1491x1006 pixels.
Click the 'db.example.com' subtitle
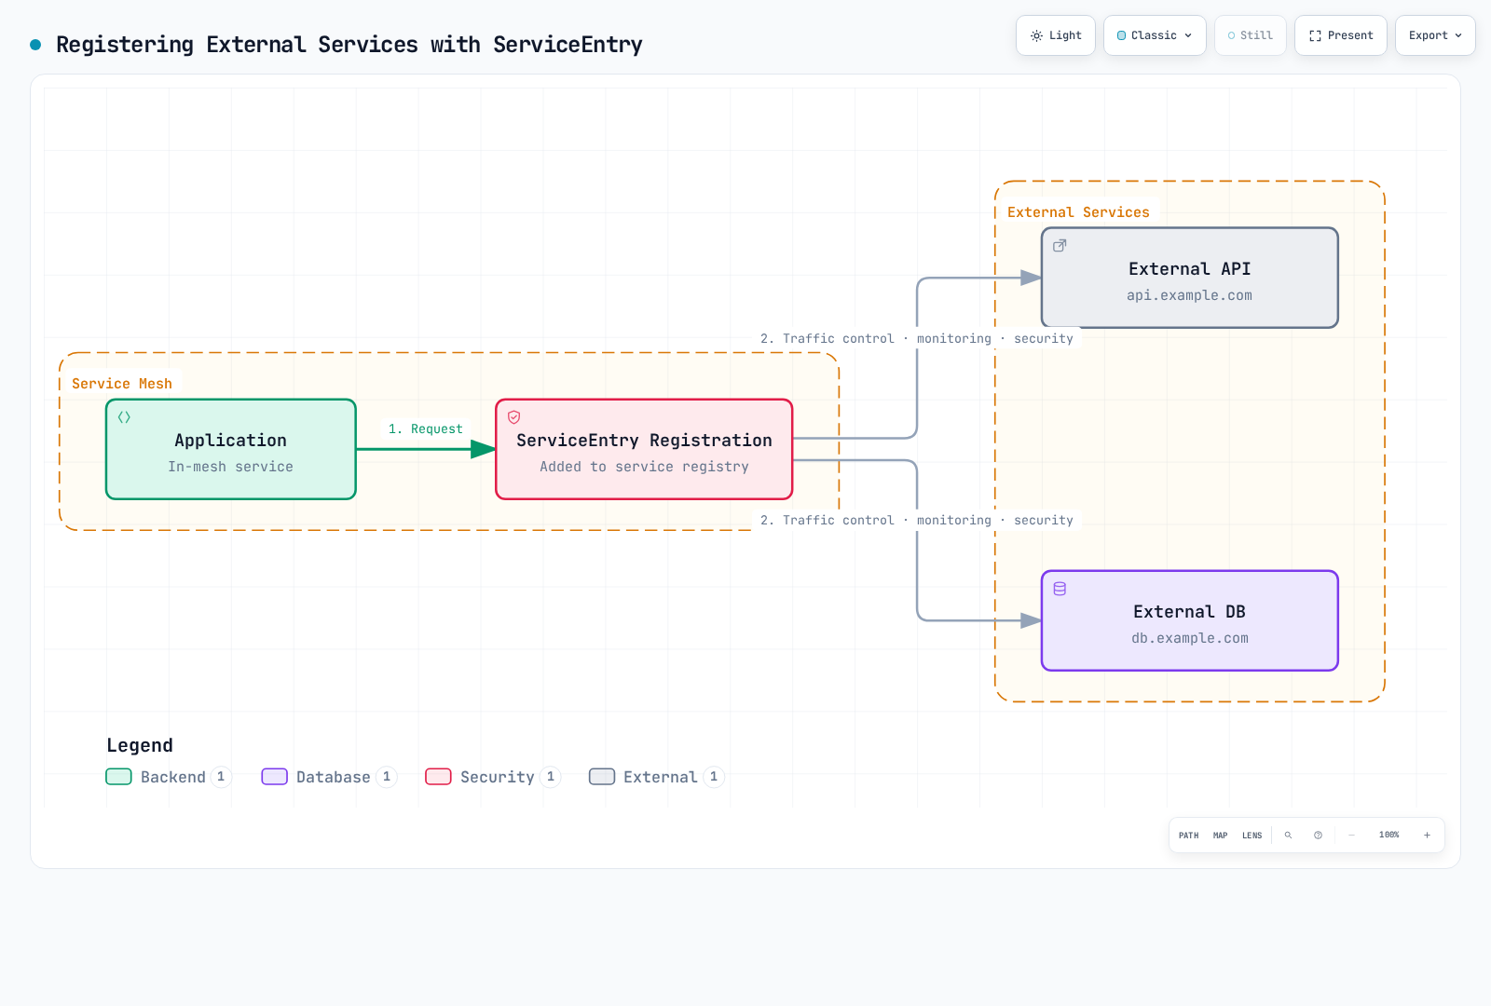coord(1190,638)
